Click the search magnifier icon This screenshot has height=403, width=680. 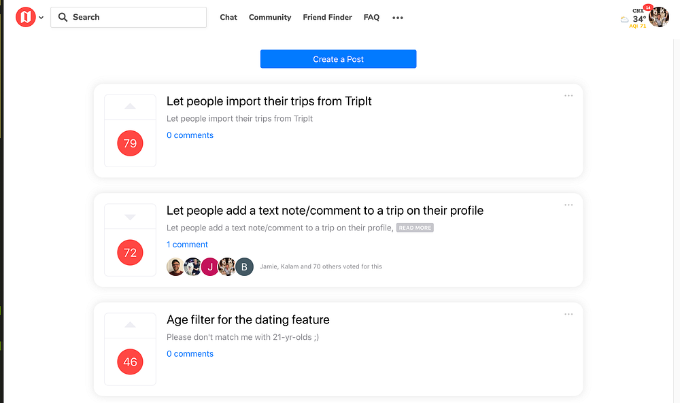pyautogui.click(x=63, y=17)
